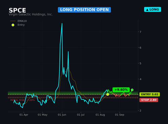Click the INITIAL RISK -7.28% label

point(23,100)
